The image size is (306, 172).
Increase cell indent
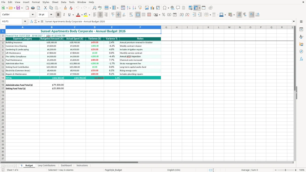[x=194, y=15]
